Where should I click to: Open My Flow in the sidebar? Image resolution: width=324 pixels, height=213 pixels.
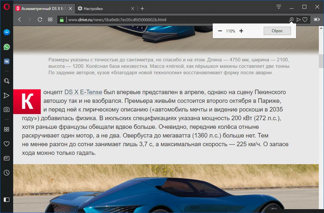tap(7, 95)
